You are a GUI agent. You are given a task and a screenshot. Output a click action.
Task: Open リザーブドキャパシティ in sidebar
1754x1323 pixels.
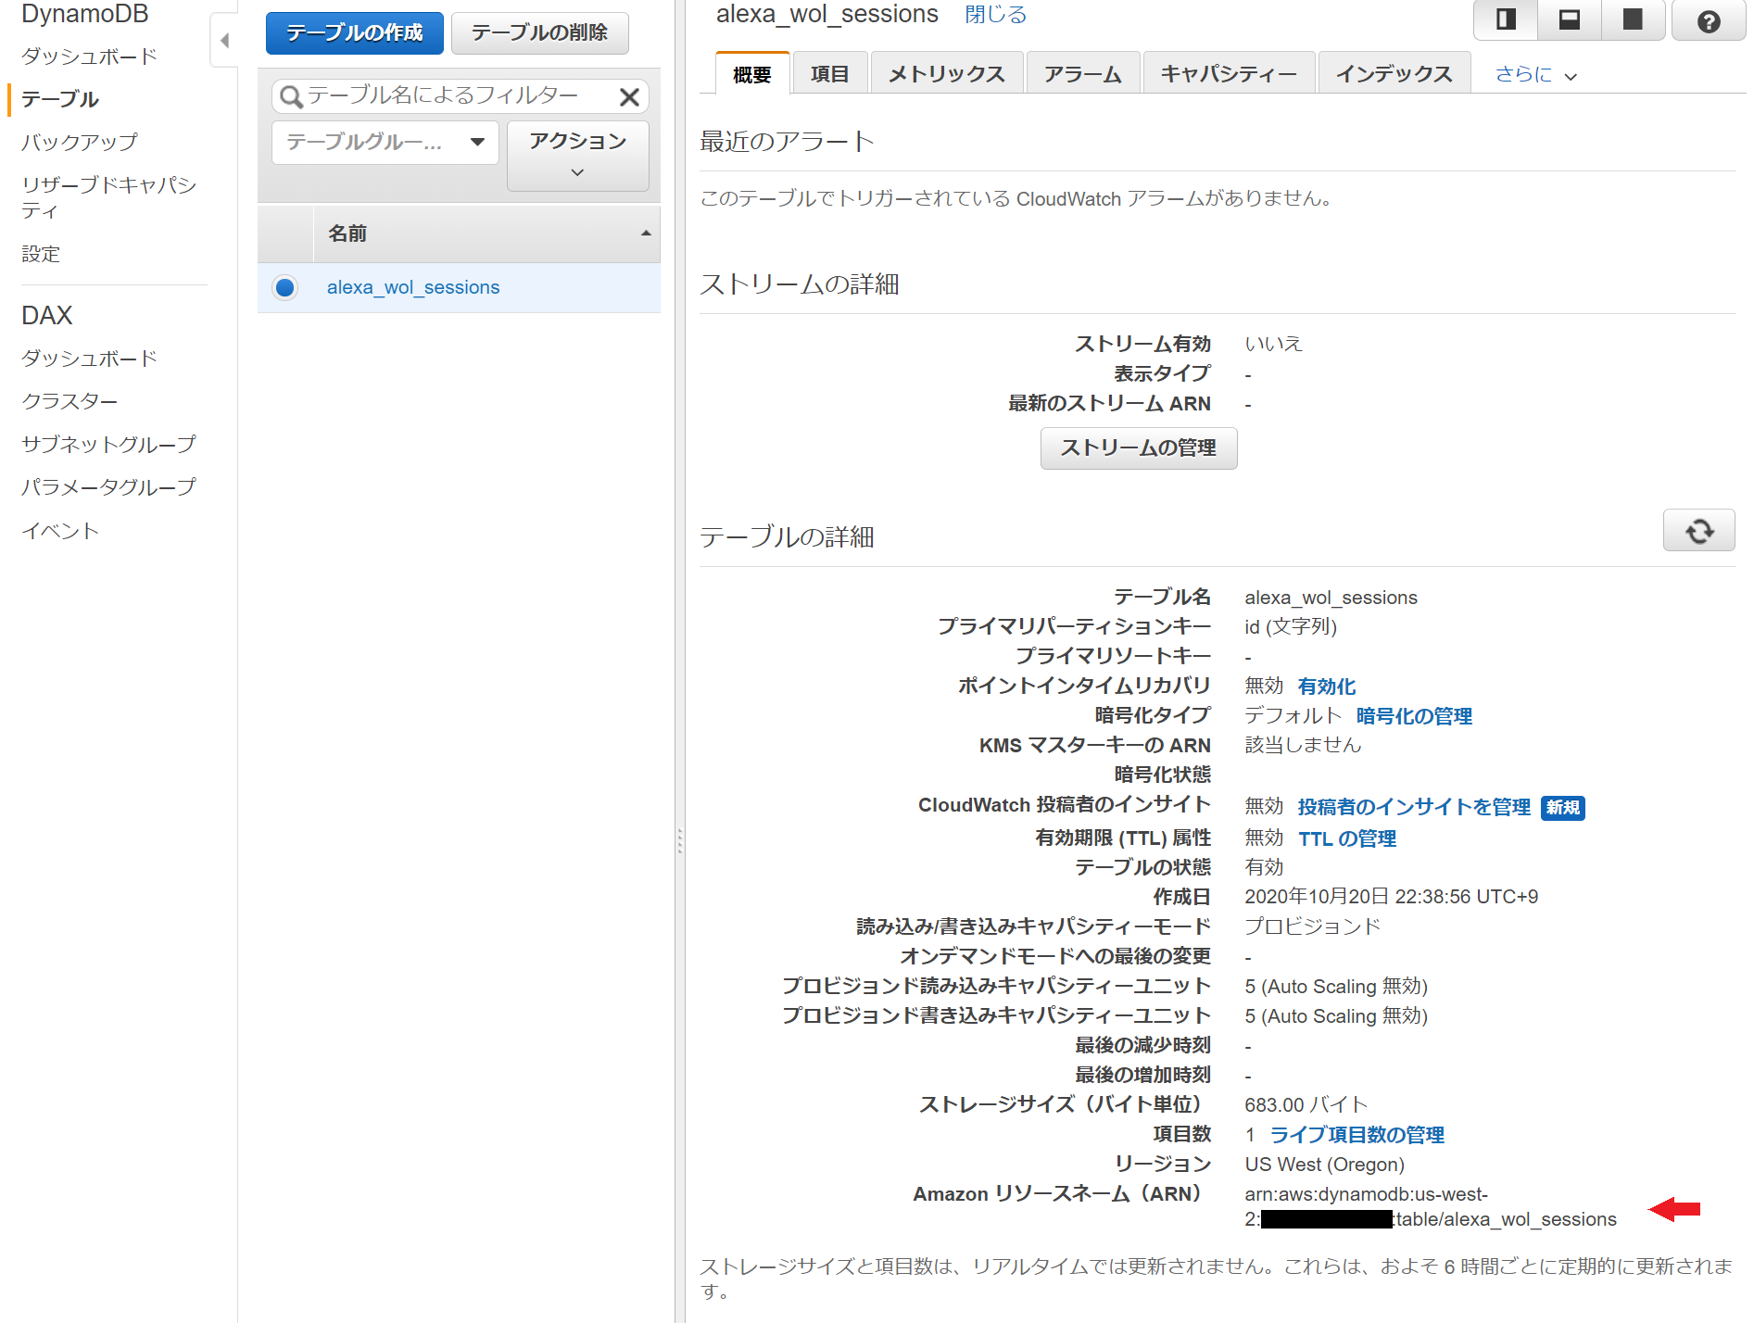pyautogui.click(x=109, y=197)
